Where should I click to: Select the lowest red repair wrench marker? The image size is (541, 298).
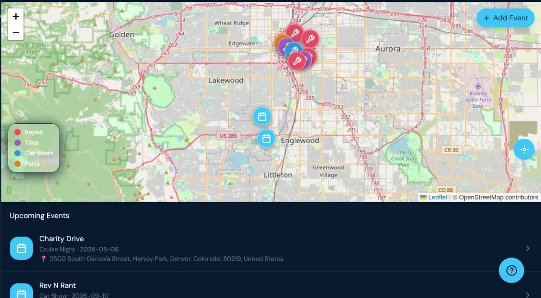(x=297, y=61)
